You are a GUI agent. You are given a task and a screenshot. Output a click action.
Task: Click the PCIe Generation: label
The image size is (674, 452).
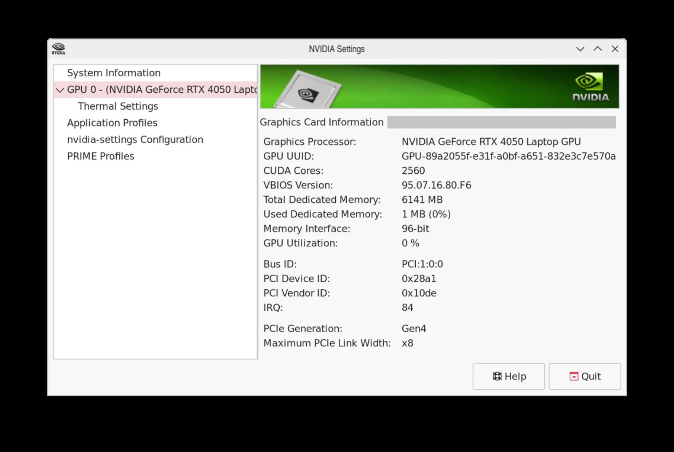coord(302,328)
